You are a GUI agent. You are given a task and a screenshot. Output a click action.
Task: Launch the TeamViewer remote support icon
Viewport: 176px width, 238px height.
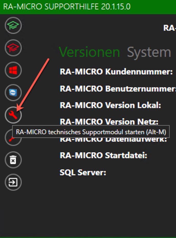tap(13, 93)
